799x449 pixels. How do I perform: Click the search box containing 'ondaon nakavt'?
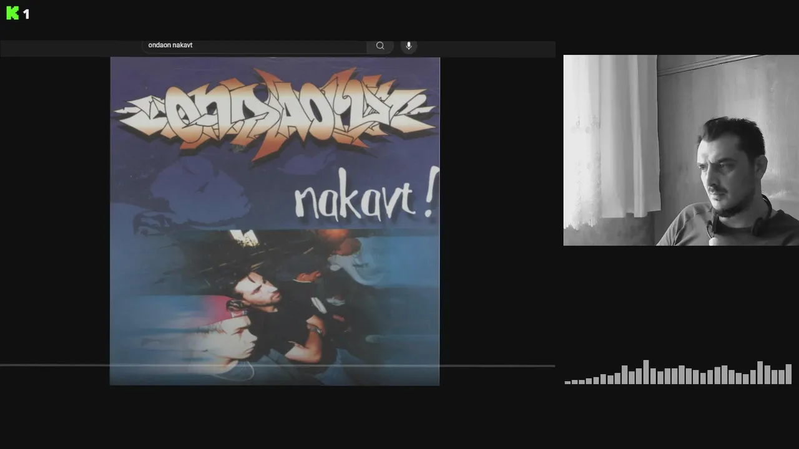click(x=254, y=46)
